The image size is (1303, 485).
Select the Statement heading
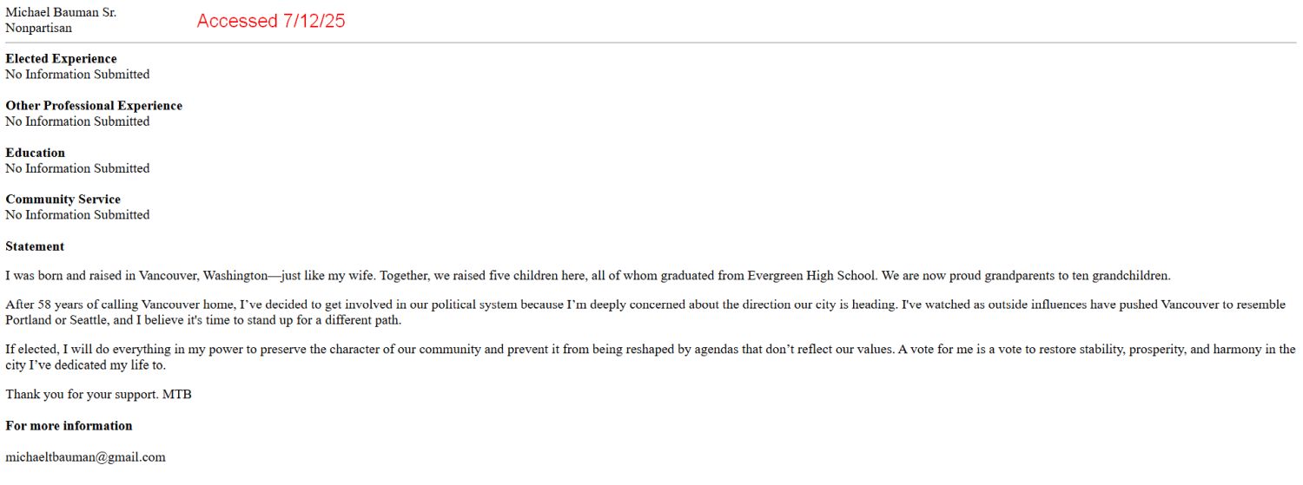click(x=35, y=246)
